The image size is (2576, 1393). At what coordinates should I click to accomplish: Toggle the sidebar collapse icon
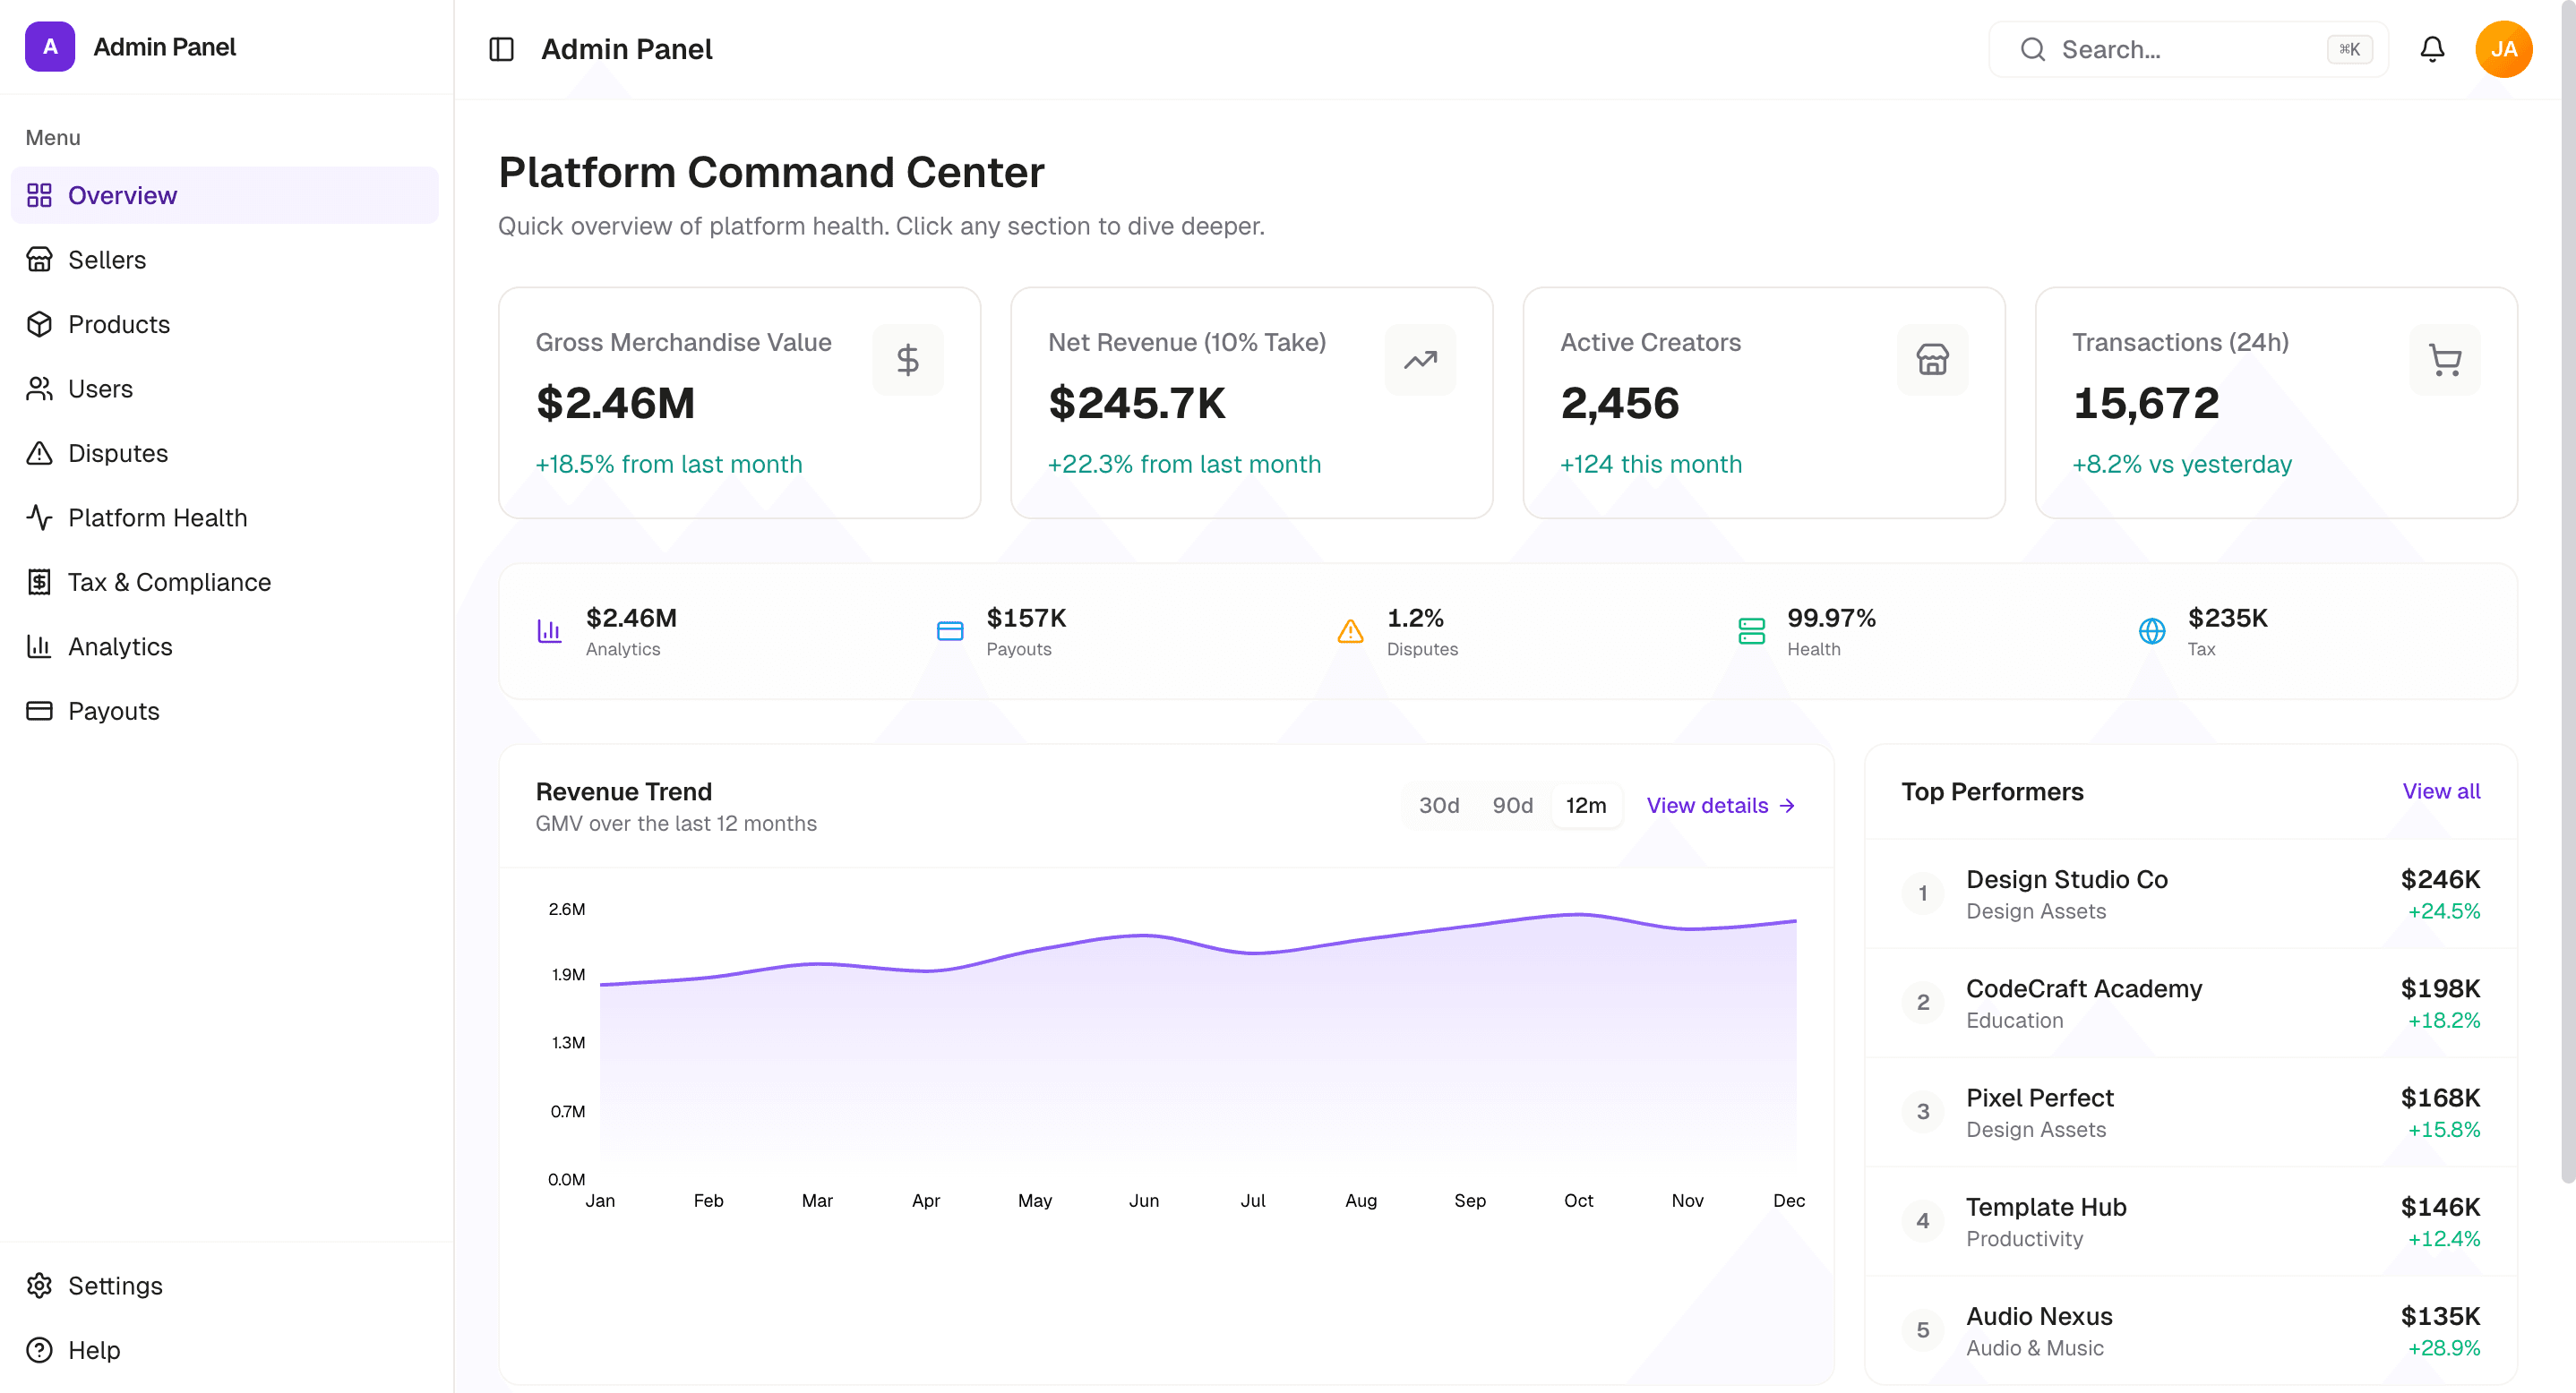(x=501, y=49)
